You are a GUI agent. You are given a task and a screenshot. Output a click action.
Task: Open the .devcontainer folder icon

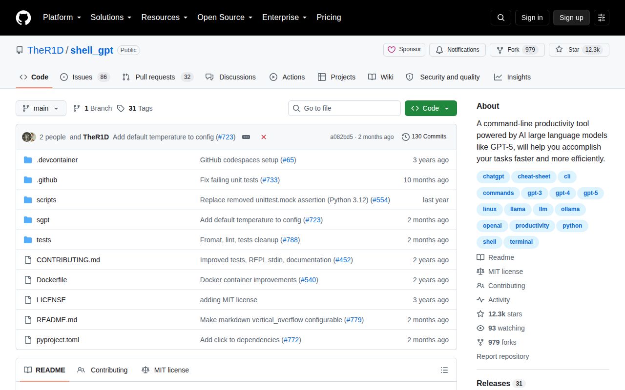point(28,160)
